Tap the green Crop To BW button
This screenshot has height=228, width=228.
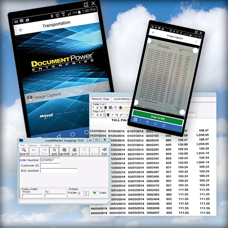point(158,117)
